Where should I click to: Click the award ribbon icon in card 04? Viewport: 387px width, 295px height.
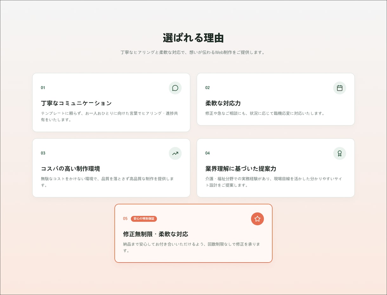pyautogui.click(x=339, y=153)
